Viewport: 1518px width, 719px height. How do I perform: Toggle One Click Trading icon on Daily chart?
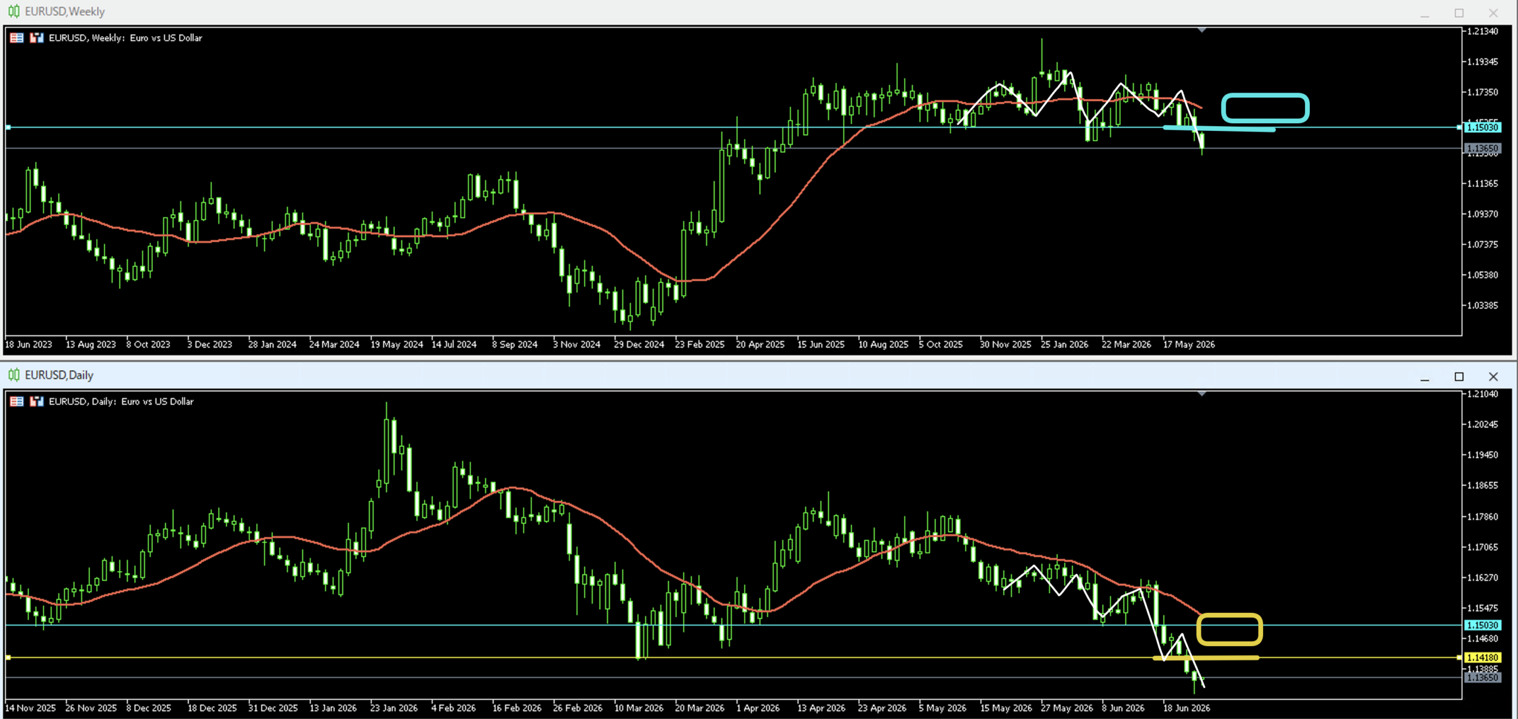click(x=17, y=401)
